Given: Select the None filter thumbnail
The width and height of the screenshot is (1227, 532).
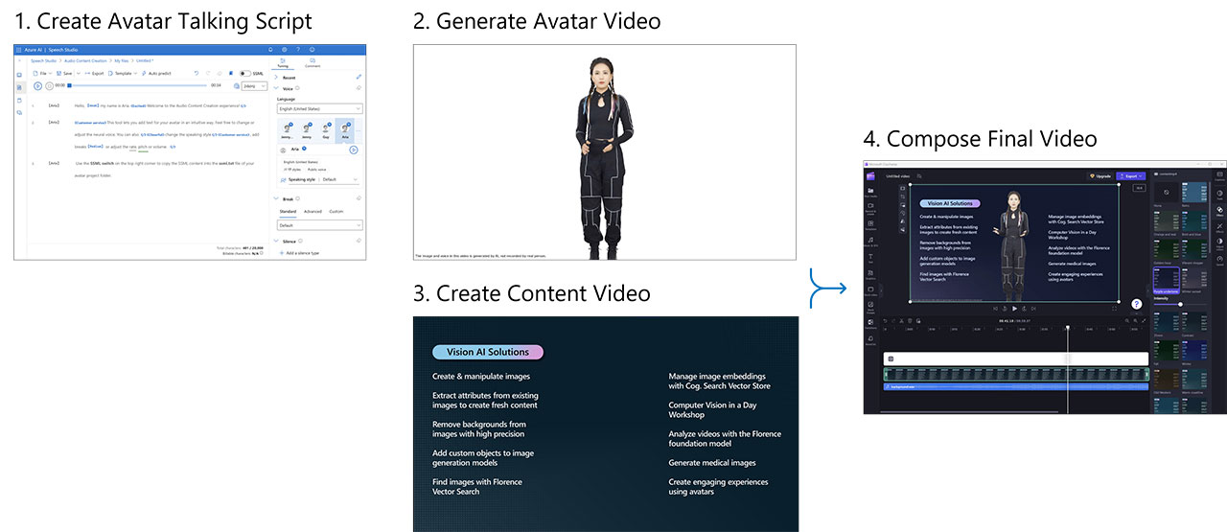Looking at the screenshot, I should tap(1164, 194).
